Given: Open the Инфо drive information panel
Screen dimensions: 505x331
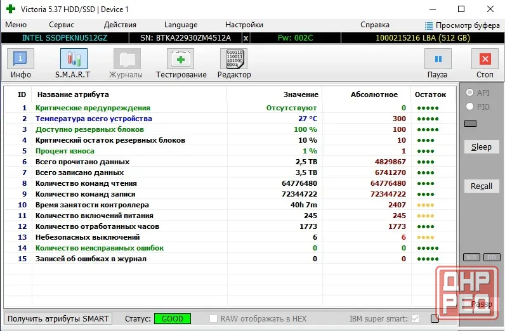Looking at the screenshot, I should coord(20,58).
